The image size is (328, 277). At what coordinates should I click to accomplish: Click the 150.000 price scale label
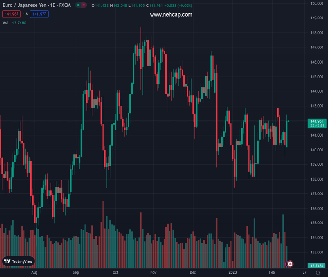pyautogui.click(x=316, y=4)
